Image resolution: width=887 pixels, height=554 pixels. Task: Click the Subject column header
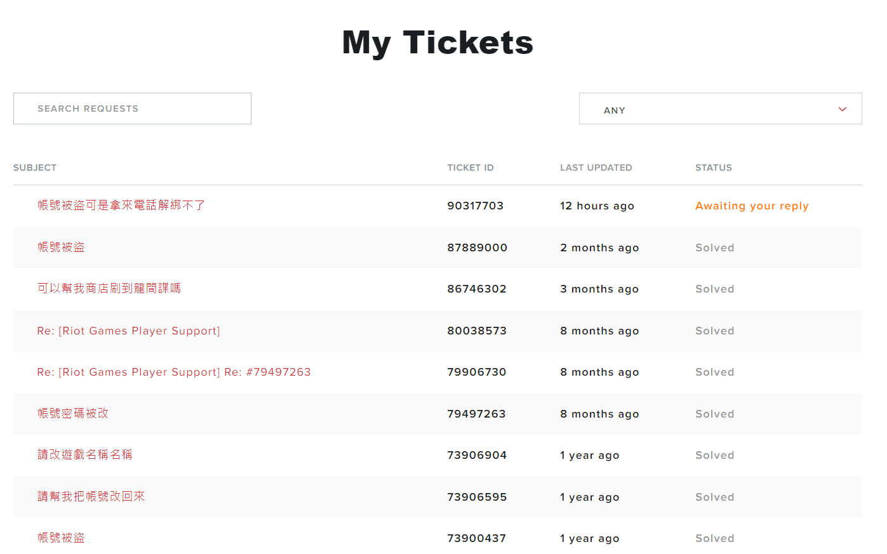pyautogui.click(x=35, y=168)
